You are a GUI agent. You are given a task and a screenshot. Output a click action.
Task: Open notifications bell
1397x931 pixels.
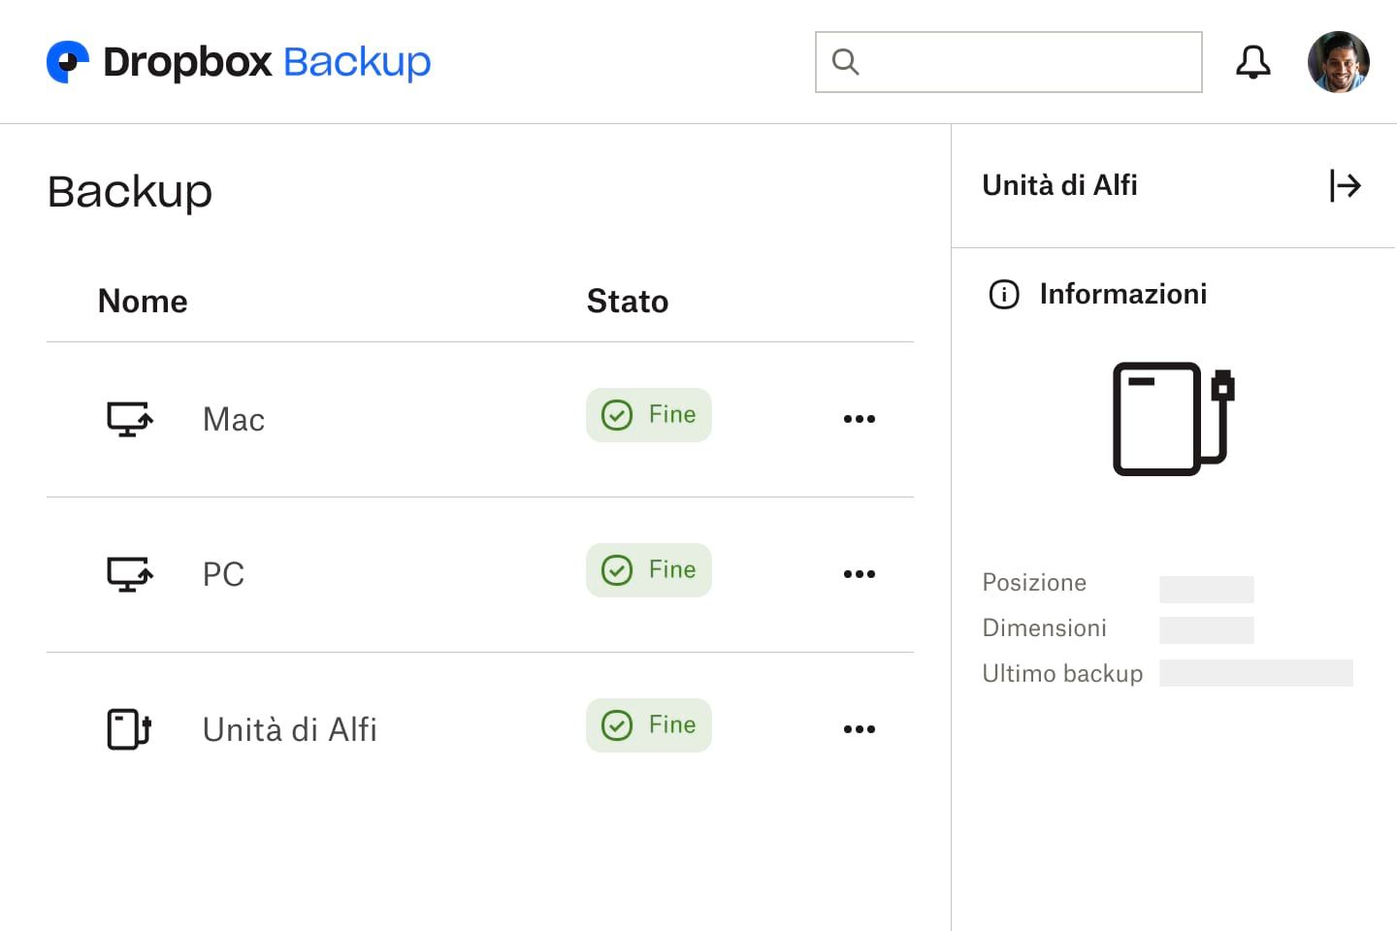click(1252, 62)
